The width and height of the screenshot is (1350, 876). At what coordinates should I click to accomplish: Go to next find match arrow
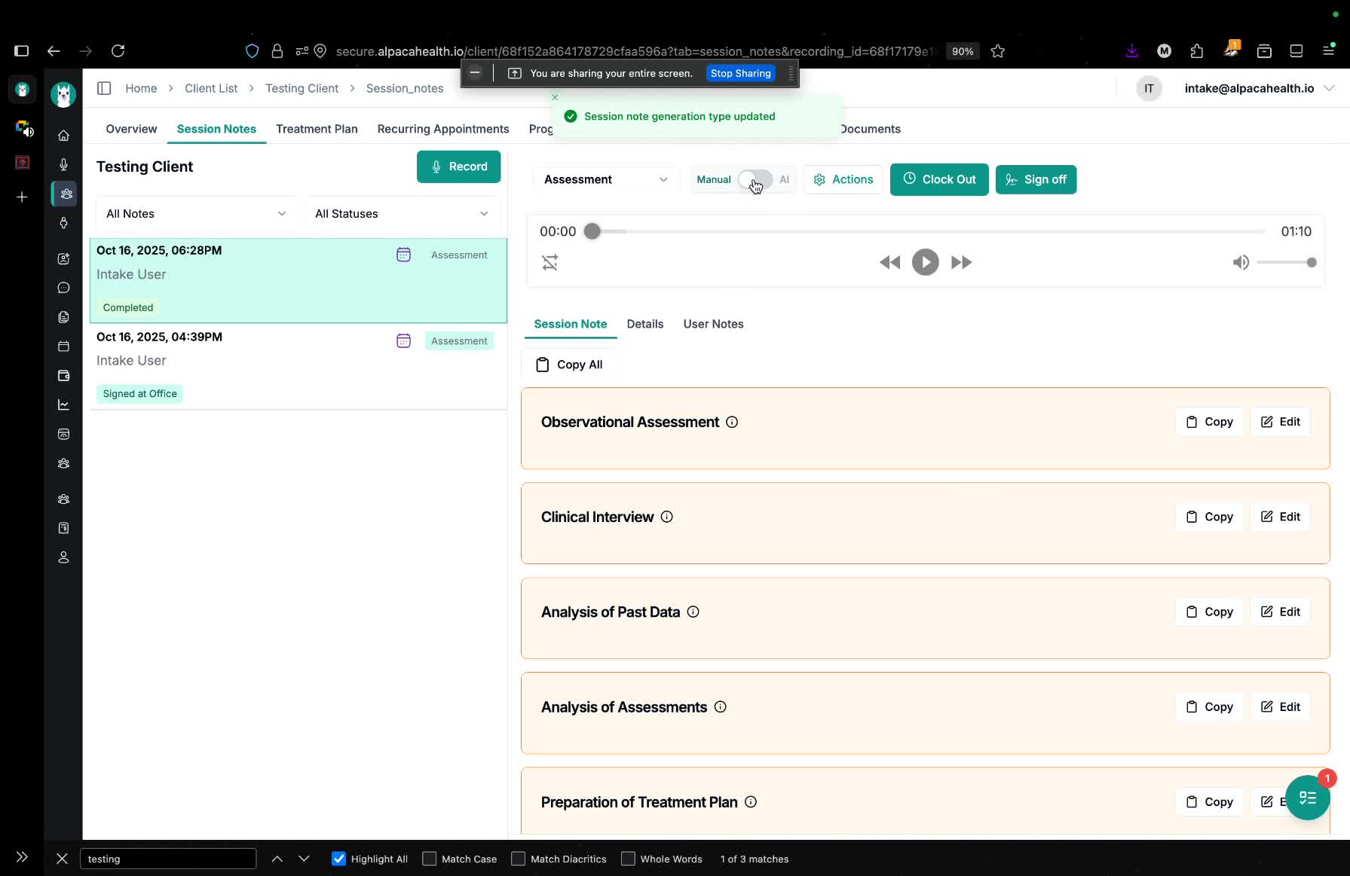[x=304, y=859]
